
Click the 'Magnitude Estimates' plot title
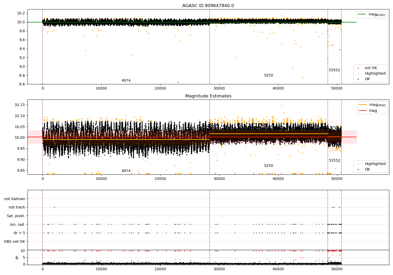[208, 96]
